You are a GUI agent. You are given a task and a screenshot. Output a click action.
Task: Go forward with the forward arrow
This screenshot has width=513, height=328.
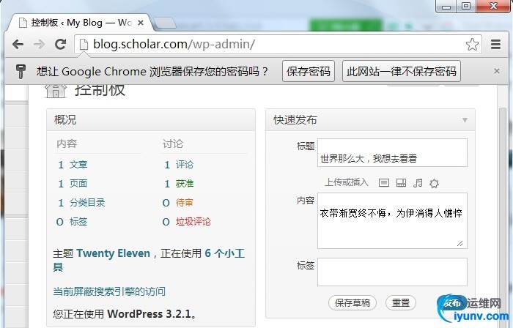(40, 44)
